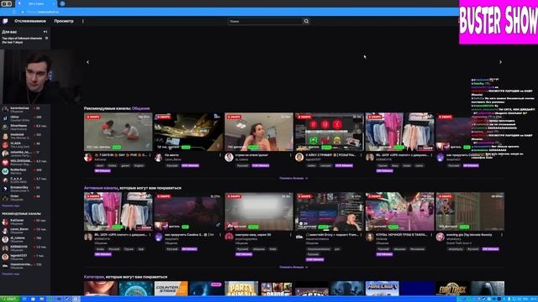
Task: Click the Категории heading link
Action: click(x=93, y=277)
